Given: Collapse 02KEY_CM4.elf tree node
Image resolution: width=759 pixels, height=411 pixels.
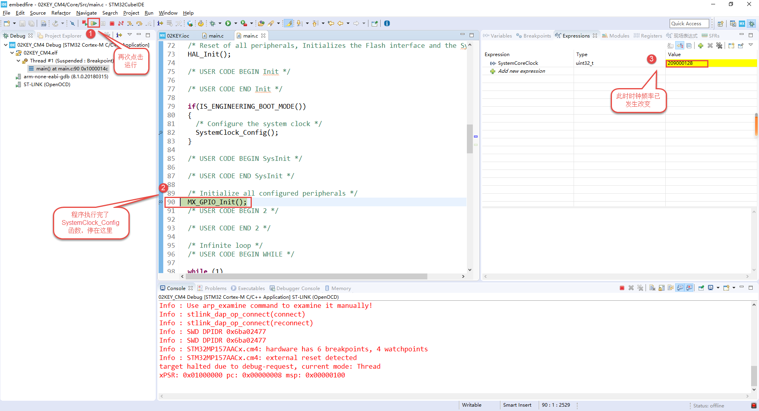Looking at the screenshot, I should pos(12,53).
